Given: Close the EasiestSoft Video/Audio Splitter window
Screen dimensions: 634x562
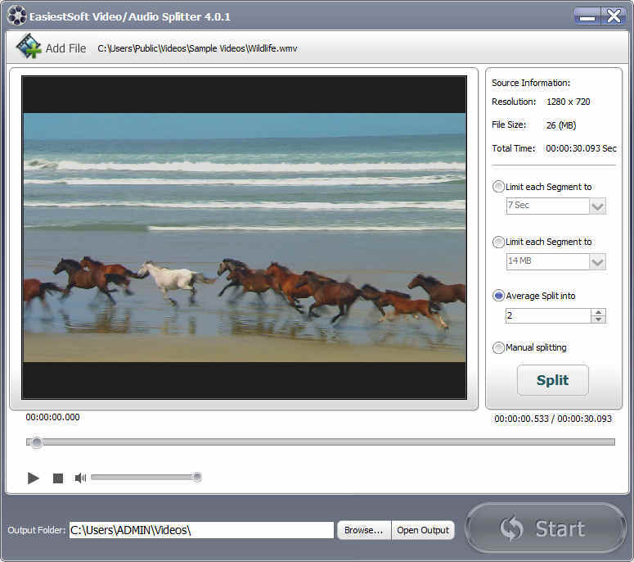Looking at the screenshot, I should click(614, 16).
